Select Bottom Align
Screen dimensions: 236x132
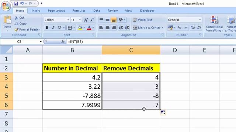pyautogui.click(x=114, y=19)
